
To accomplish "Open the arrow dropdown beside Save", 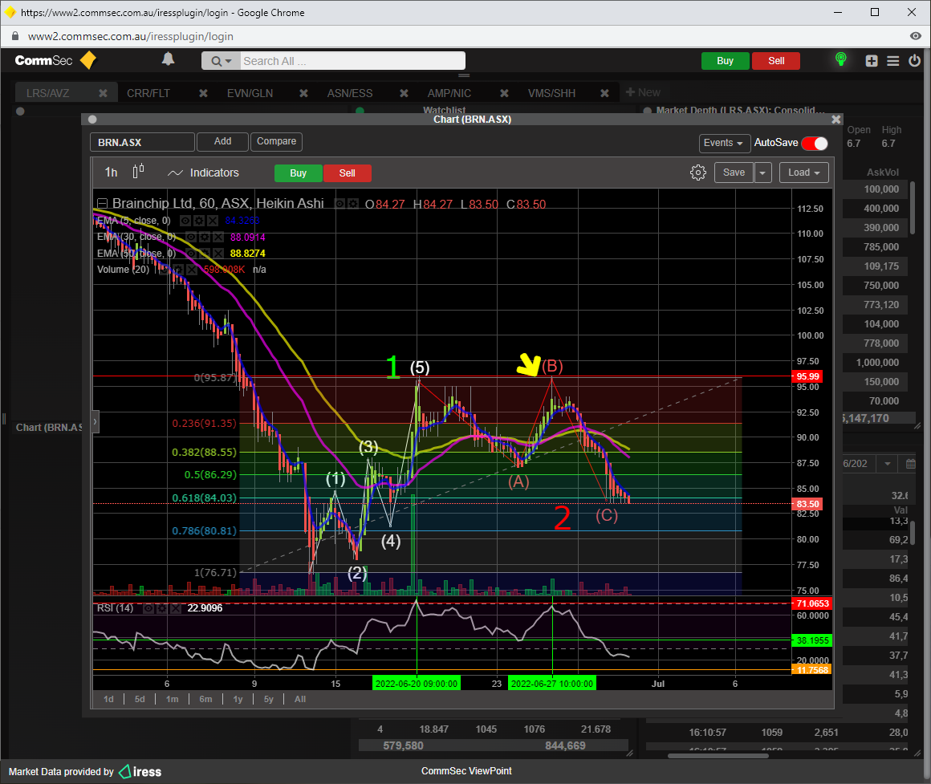I will tap(763, 173).
